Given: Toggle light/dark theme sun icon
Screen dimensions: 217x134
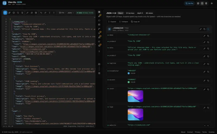Looking at the screenshot, I should (x=212, y=3).
